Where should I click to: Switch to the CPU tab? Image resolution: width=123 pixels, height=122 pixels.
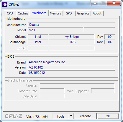point(10,13)
